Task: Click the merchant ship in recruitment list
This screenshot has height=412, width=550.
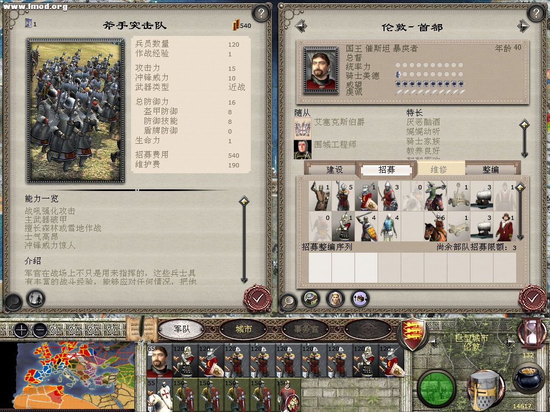Action: click(482, 195)
